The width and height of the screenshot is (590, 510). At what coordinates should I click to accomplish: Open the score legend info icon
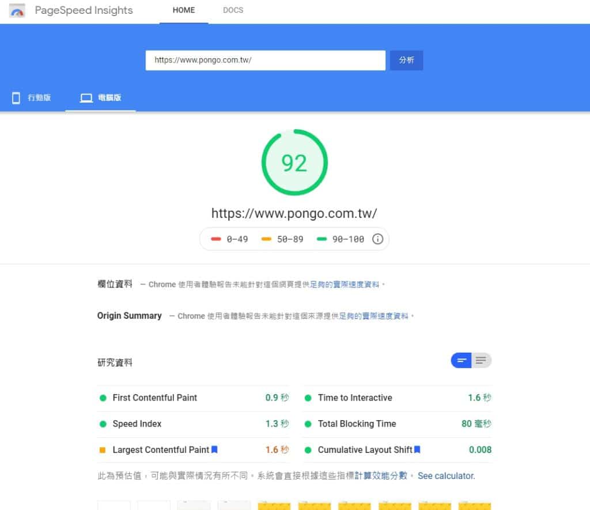pos(378,239)
